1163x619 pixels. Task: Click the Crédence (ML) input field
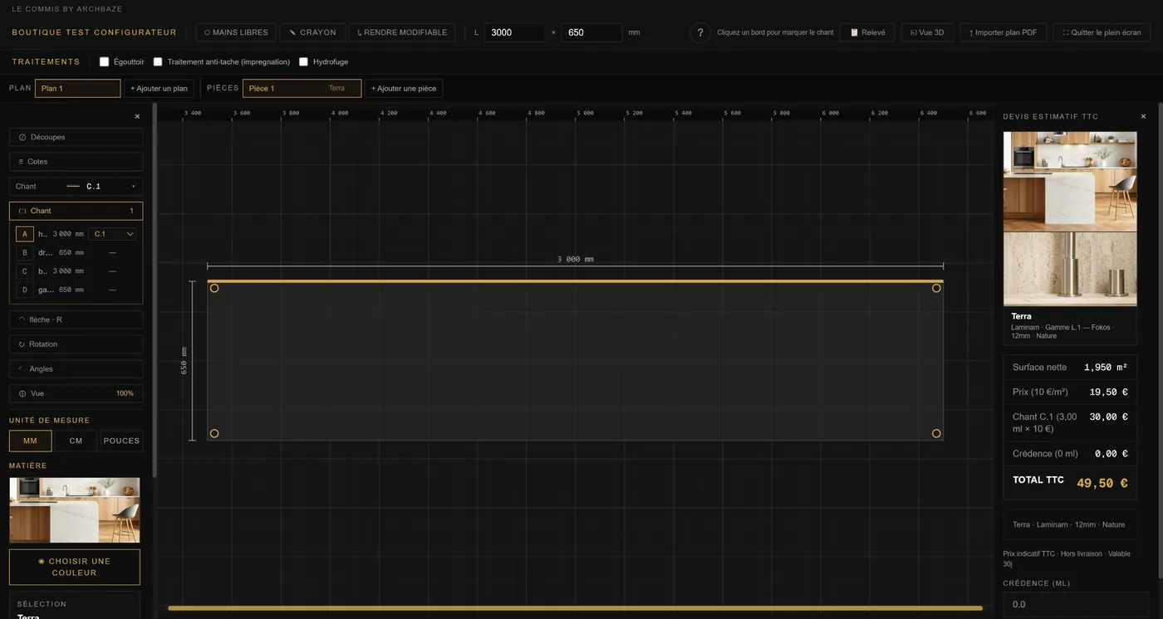coord(1077,604)
